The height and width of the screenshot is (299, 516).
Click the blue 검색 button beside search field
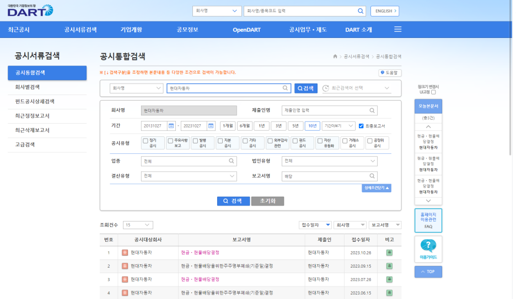[306, 88]
